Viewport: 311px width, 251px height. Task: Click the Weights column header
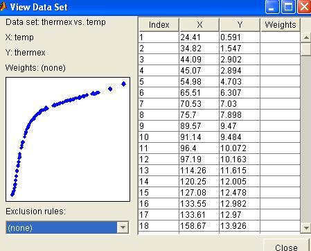click(x=281, y=25)
